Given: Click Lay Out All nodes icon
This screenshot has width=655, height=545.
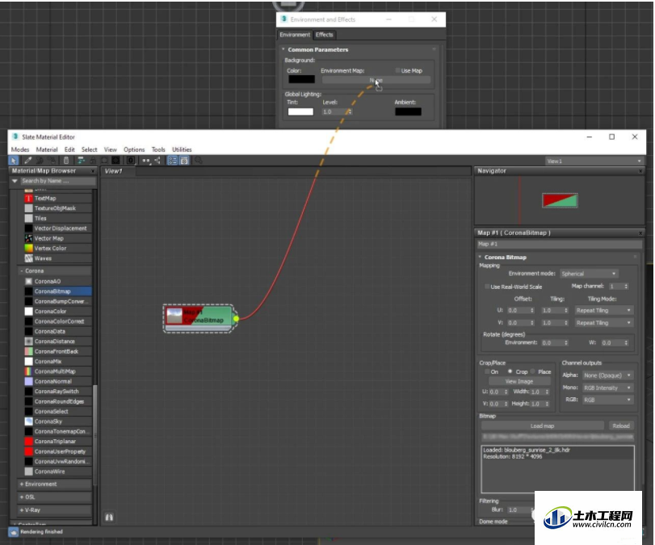Looking at the screenshot, I should 146,161.
